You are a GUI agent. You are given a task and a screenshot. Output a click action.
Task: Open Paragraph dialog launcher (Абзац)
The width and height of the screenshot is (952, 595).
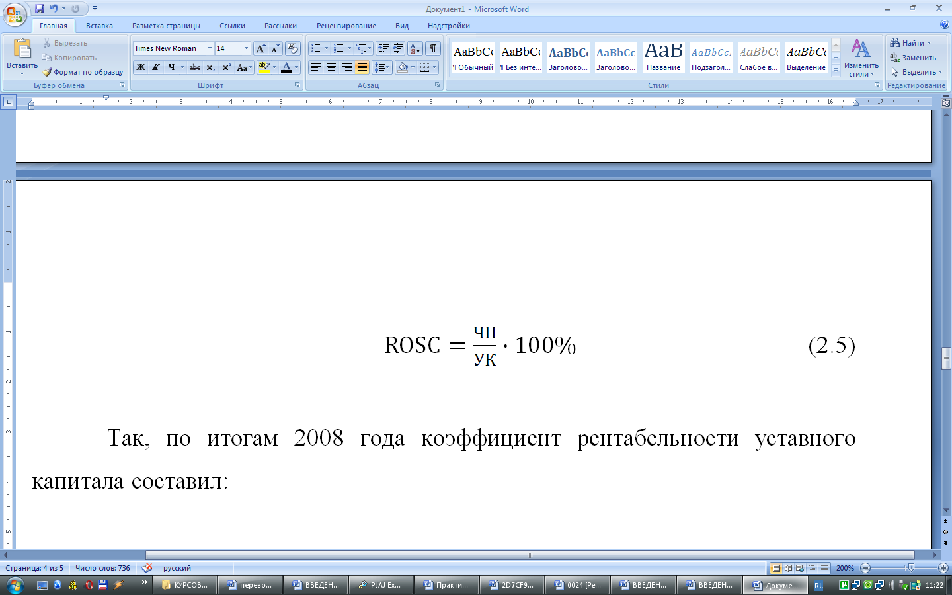(x=438, y=85)
